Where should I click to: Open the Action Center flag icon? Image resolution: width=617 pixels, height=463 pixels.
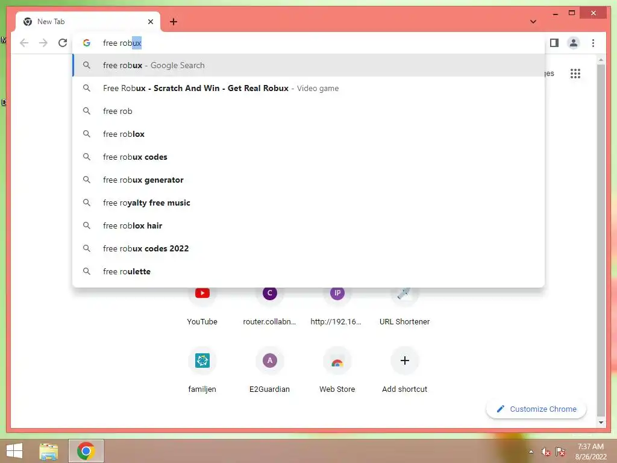pos(560,452)
